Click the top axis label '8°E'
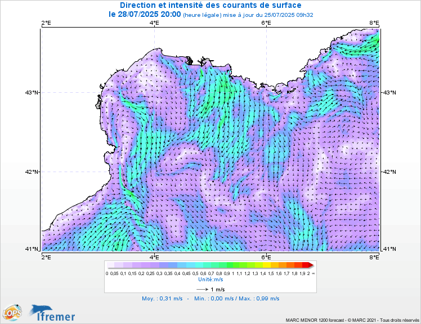The height and width of the screenshot is (324, 421). [x=374, y=23]
